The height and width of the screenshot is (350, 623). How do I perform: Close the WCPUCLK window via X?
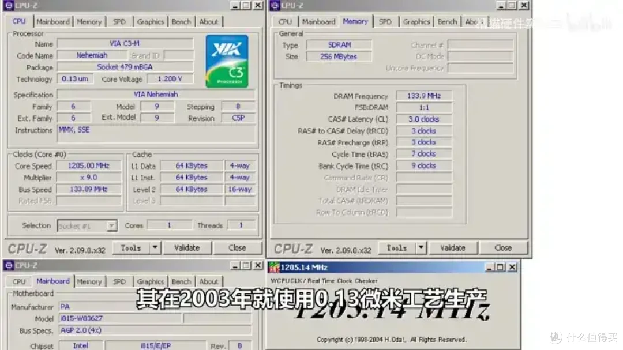tap(512, 268)
